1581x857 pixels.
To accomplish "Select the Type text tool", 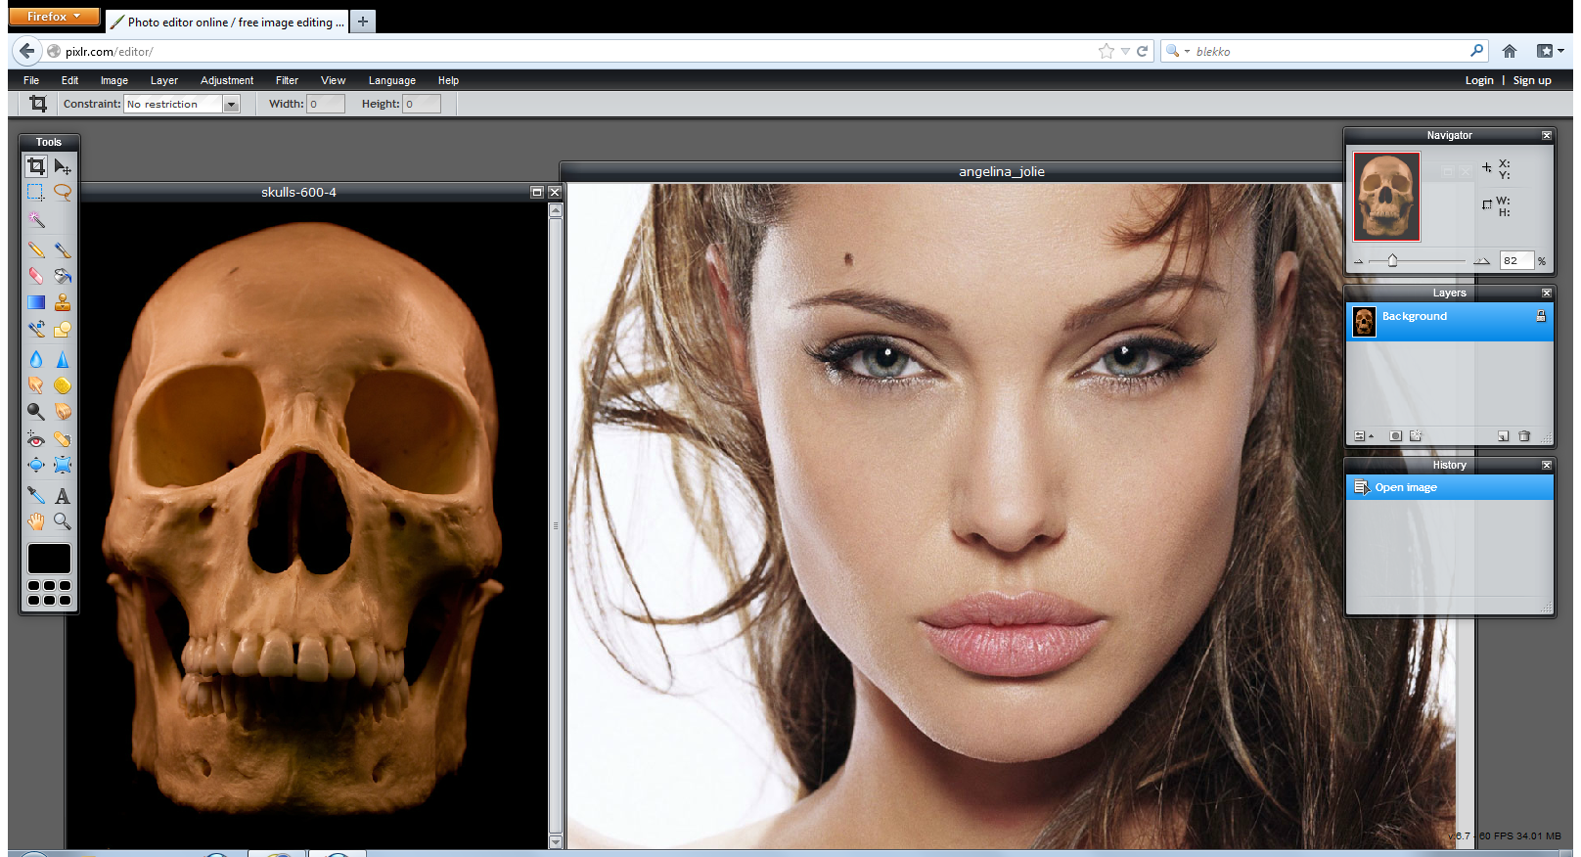I will [x=63, y=495].
